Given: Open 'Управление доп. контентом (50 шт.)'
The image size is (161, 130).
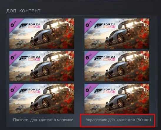Looking at the screenshot, I should (x=118, y=120).
